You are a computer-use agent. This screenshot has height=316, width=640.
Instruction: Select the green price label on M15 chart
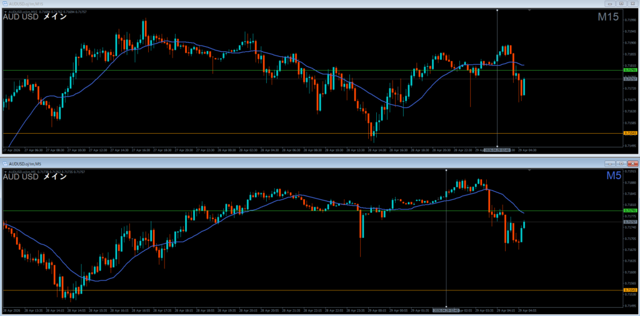click(x=630, y=71)
